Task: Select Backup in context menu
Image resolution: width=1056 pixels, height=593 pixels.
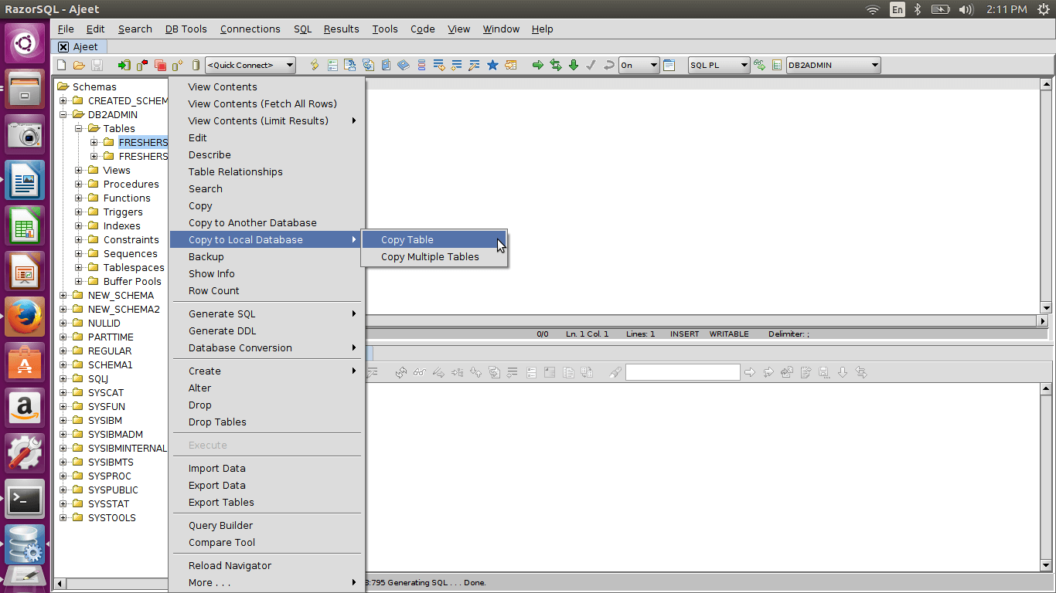Action: click(267, 256)
